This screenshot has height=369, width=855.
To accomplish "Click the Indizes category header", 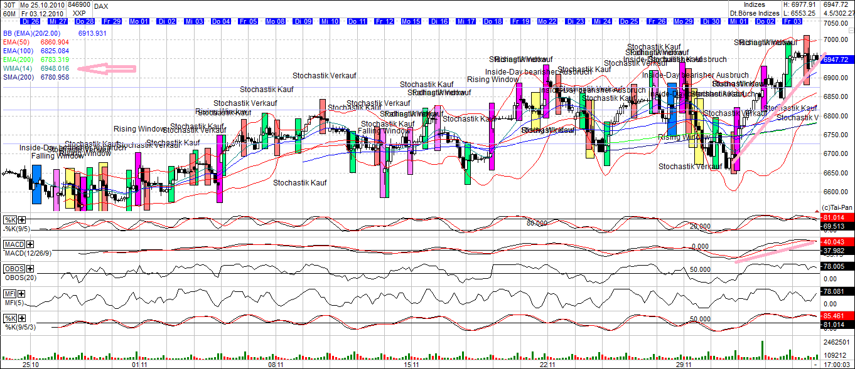I will (x=755, y=4).
